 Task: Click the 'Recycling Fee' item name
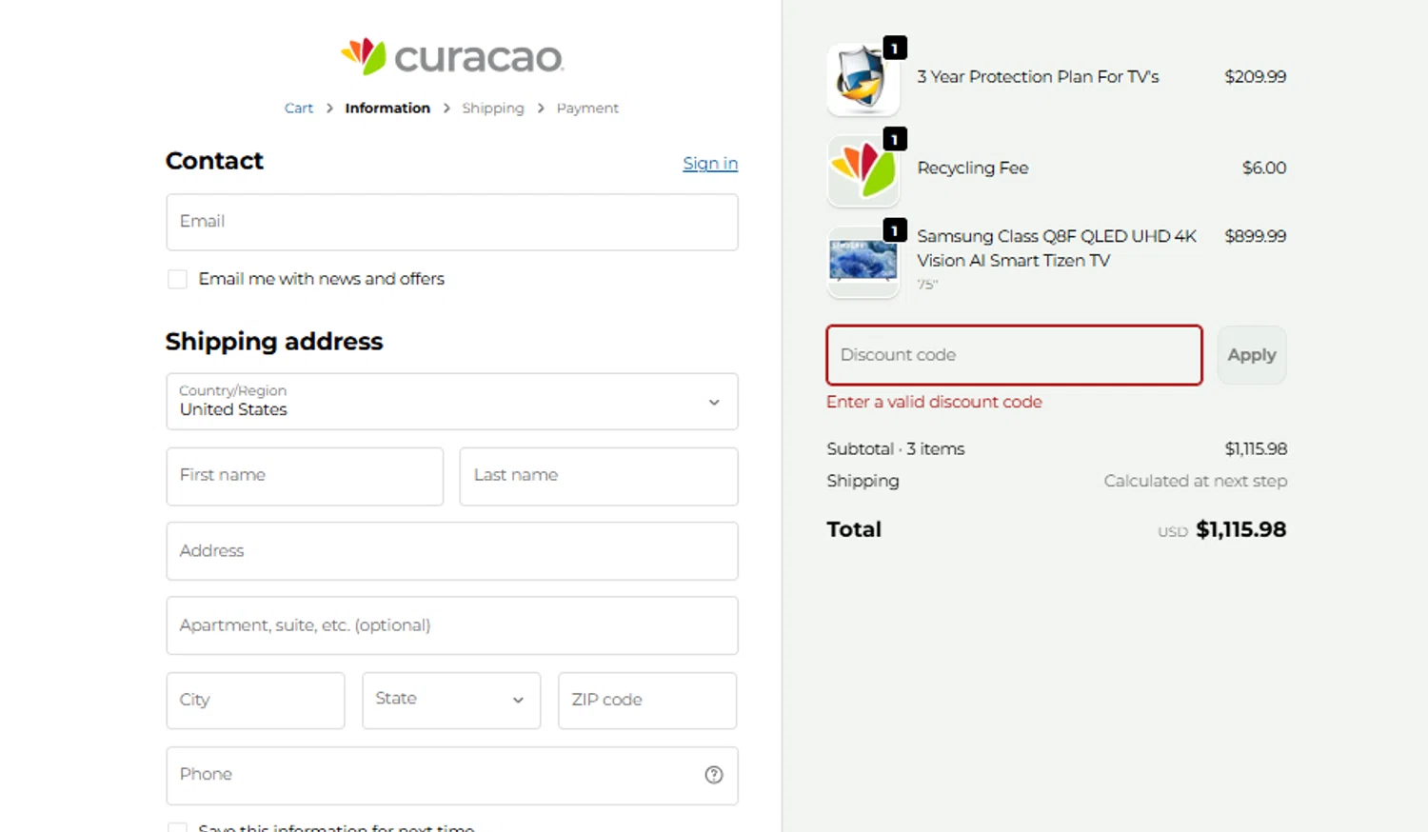click(x=973, y=168)
